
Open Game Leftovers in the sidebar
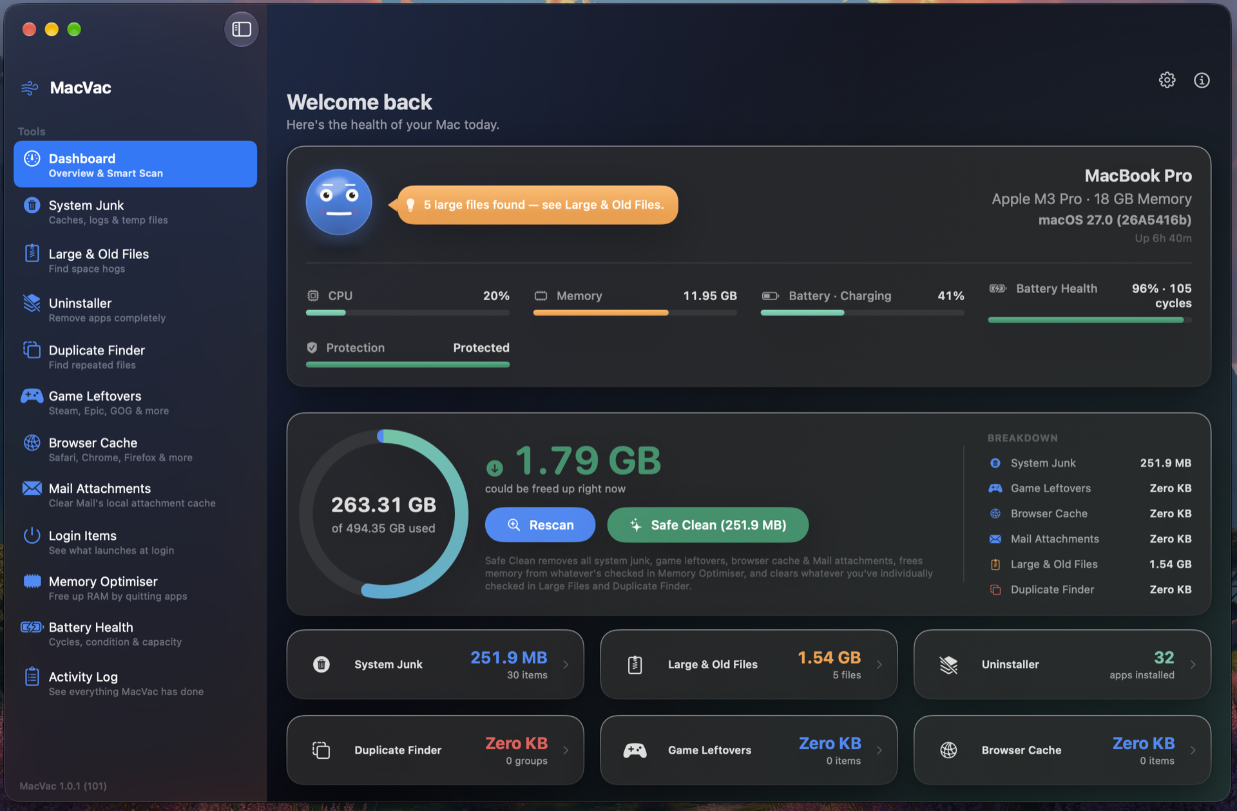pos(135,403)
